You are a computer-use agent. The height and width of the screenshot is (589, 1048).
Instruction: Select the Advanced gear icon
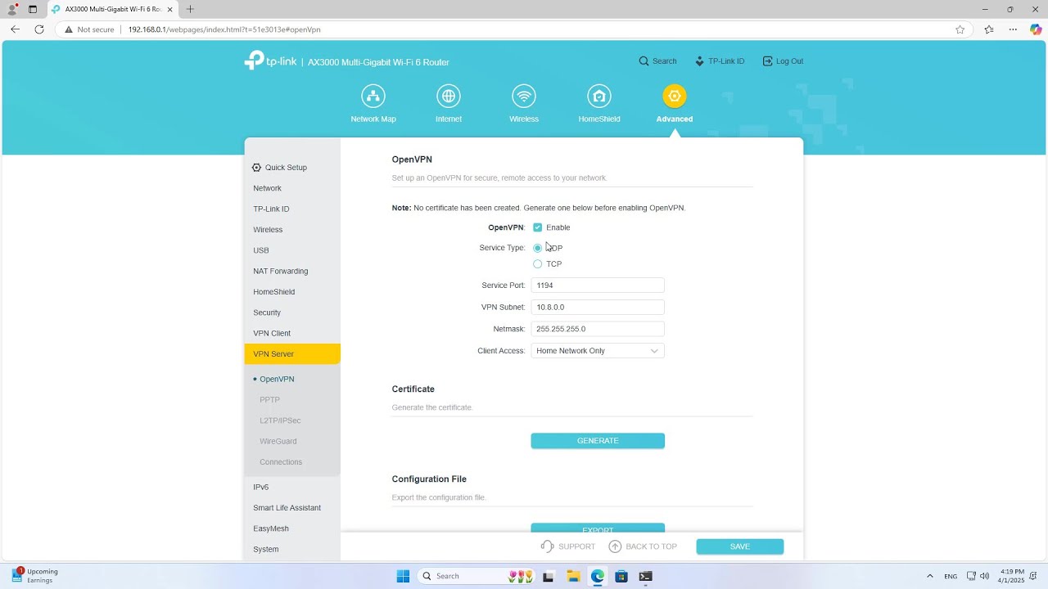coord(675,97)
